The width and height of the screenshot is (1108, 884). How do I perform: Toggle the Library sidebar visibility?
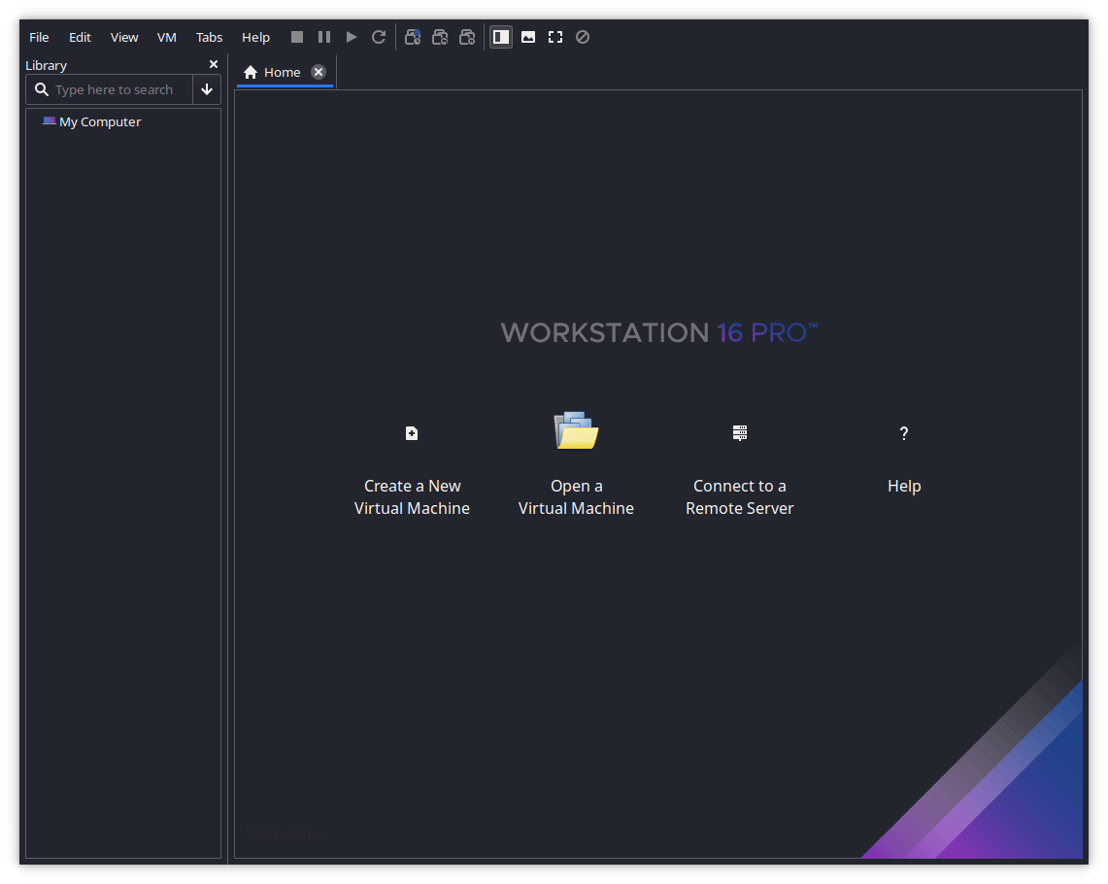500,37
